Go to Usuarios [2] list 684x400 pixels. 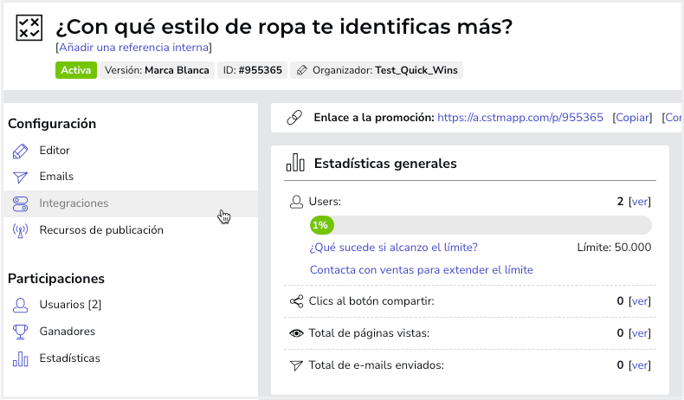coord(70,305)
